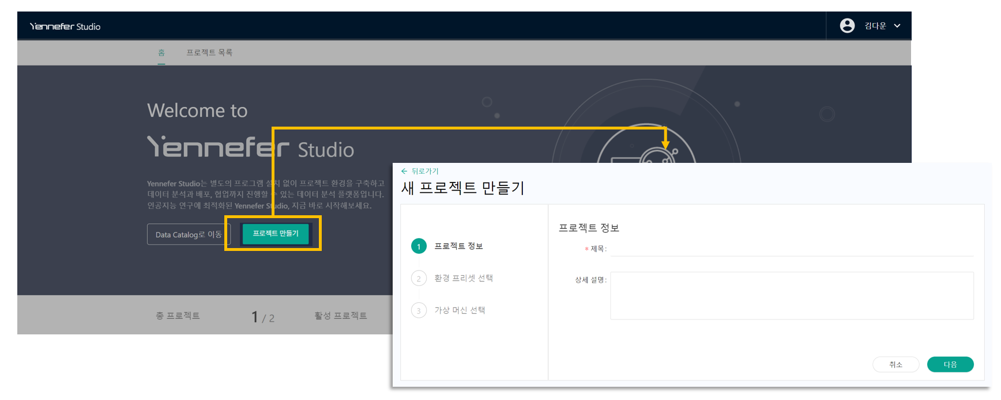Click the Data Catalog로 이동 button
The width and height of the screenshot is (1001, 400).
pyautogui.click(x=188, y=234)
